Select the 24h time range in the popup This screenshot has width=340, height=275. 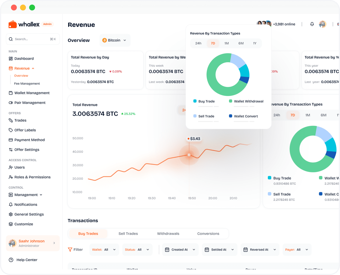tap(198, 43)
